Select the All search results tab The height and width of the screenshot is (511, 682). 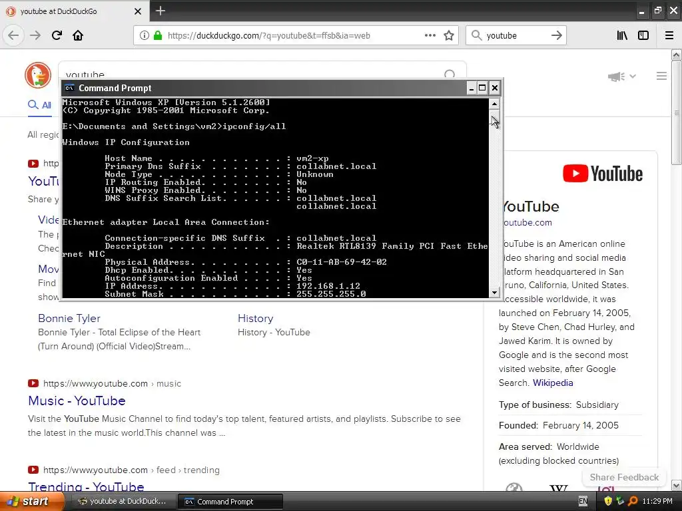(x=39, y=104)
